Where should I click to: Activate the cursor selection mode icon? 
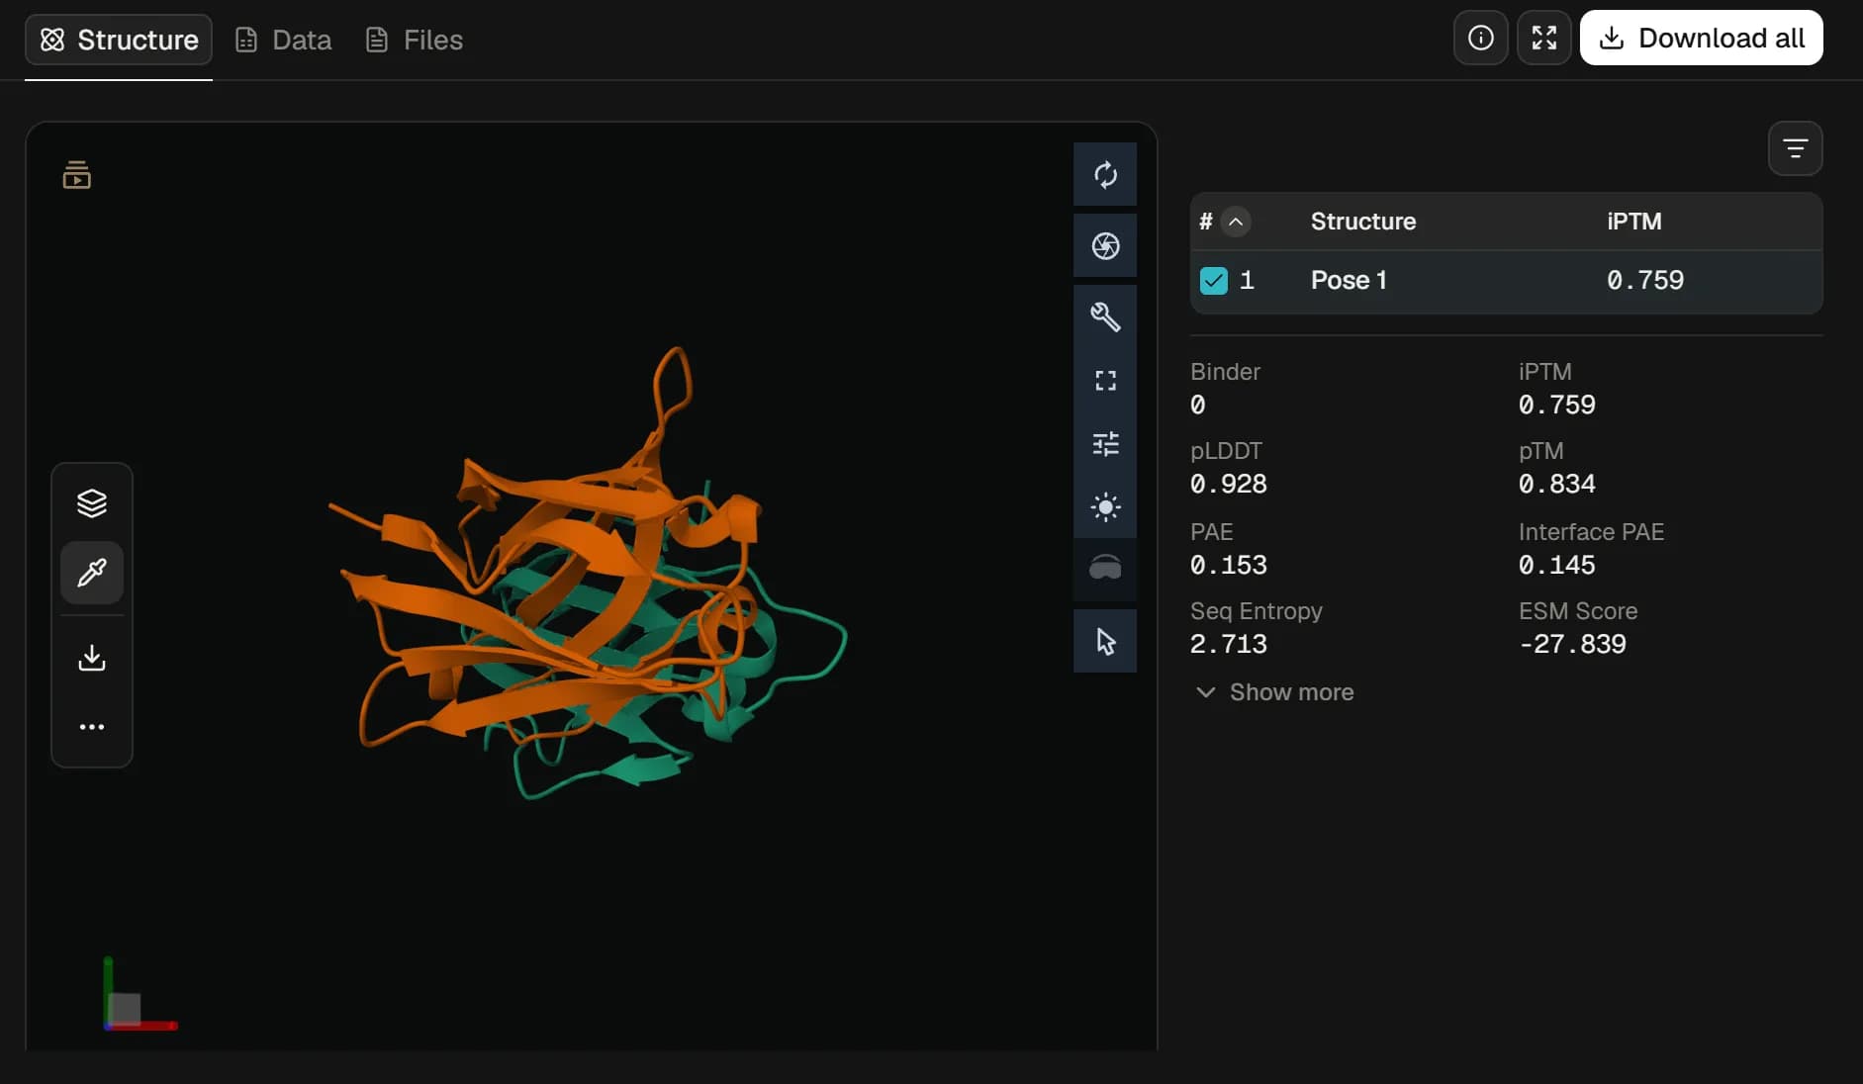[x=1105, y=641]
